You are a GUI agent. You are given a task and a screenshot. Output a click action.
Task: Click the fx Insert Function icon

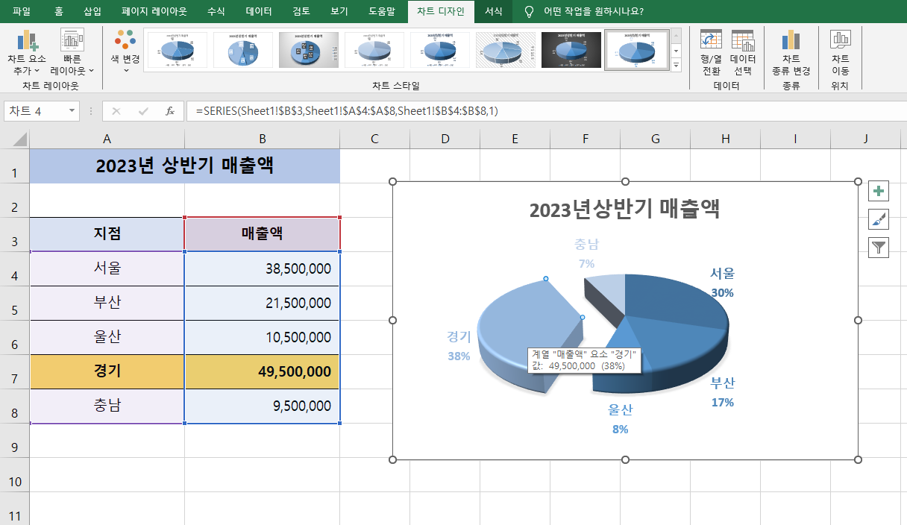(170, 111)
